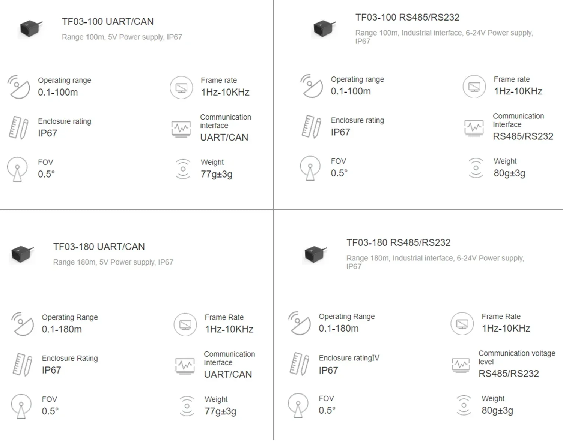This screenshot has height=441, width=563.
Task: Open the TF03-180 UART/CAN product title
Action: pos(99,247)
